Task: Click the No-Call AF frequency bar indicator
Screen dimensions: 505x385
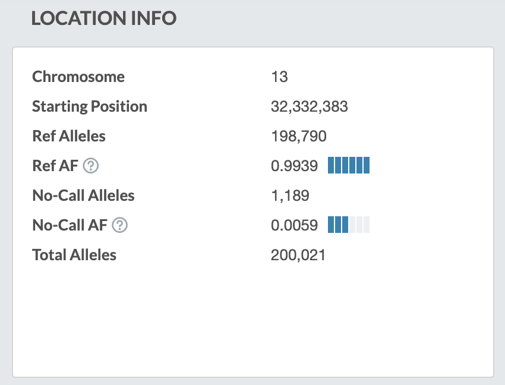Action: point(349,225)
